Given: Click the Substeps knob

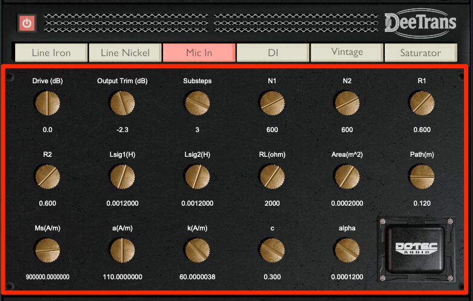Looking at the screenshot, I should tap(198, 103).
